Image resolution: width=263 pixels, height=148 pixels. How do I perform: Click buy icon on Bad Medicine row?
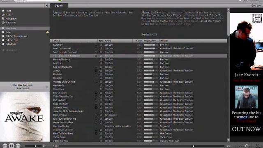click(x=101, y=100)
